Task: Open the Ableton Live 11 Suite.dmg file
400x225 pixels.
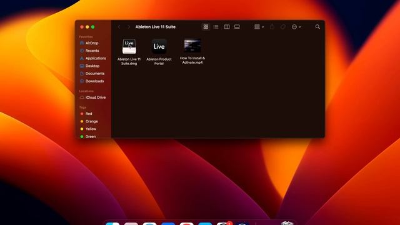Action: click(129, 46)
